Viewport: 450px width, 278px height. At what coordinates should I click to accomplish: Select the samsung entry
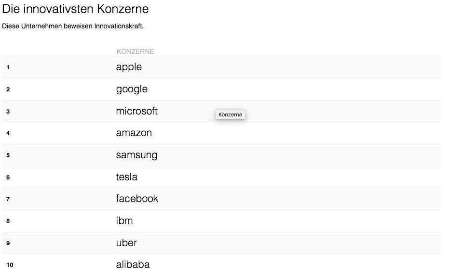[x=136, y=155]
